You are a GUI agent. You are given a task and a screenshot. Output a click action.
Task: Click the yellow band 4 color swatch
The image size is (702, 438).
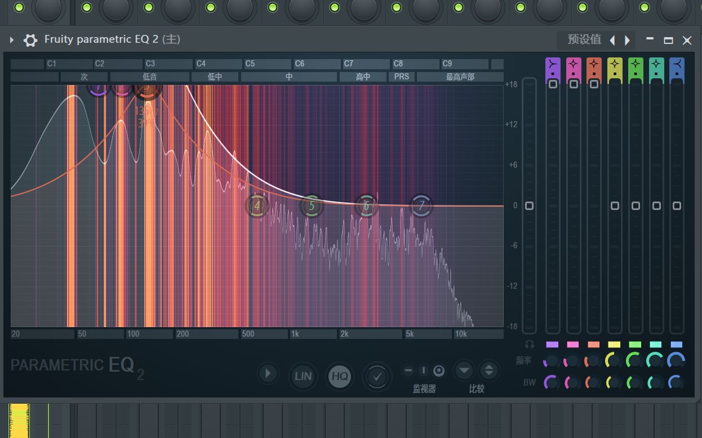614,345
